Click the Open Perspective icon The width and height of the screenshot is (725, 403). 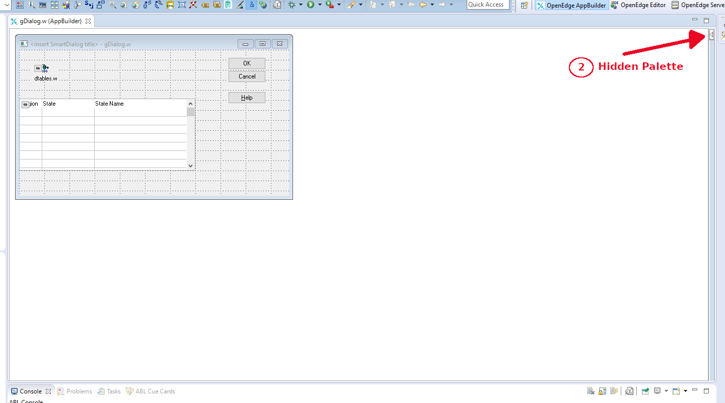[x=525, y=5]
